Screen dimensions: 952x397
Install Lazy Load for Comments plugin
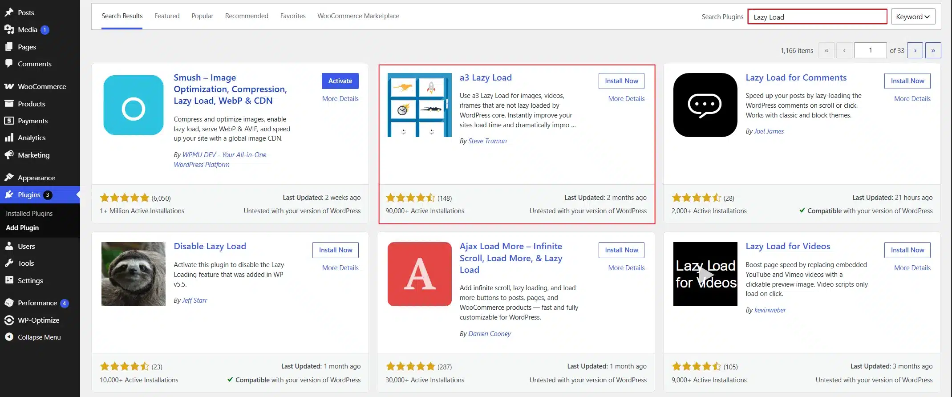(907, 81)
